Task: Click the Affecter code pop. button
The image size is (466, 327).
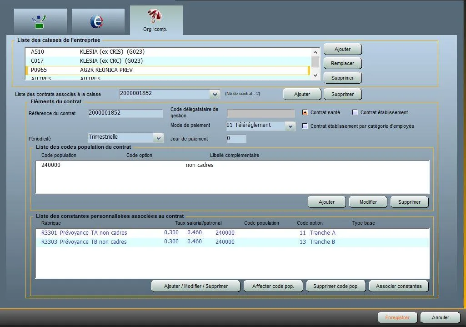Action: coord(273,286)
